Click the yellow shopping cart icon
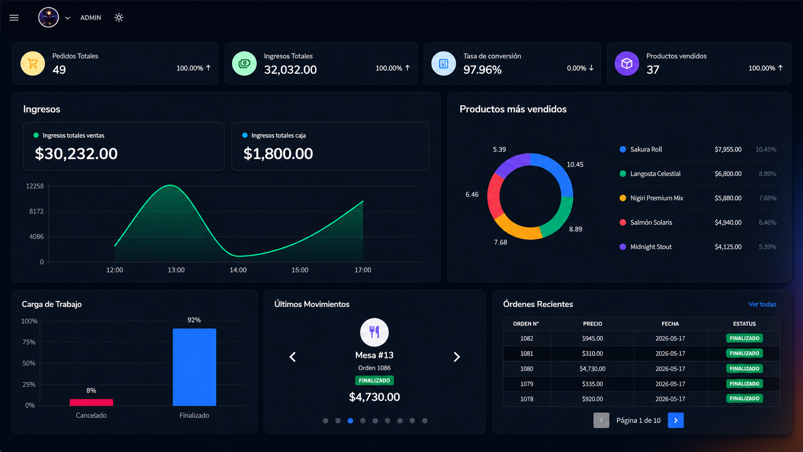The height and width of the screenshot is (452, 803). click(x=33, y=63)
